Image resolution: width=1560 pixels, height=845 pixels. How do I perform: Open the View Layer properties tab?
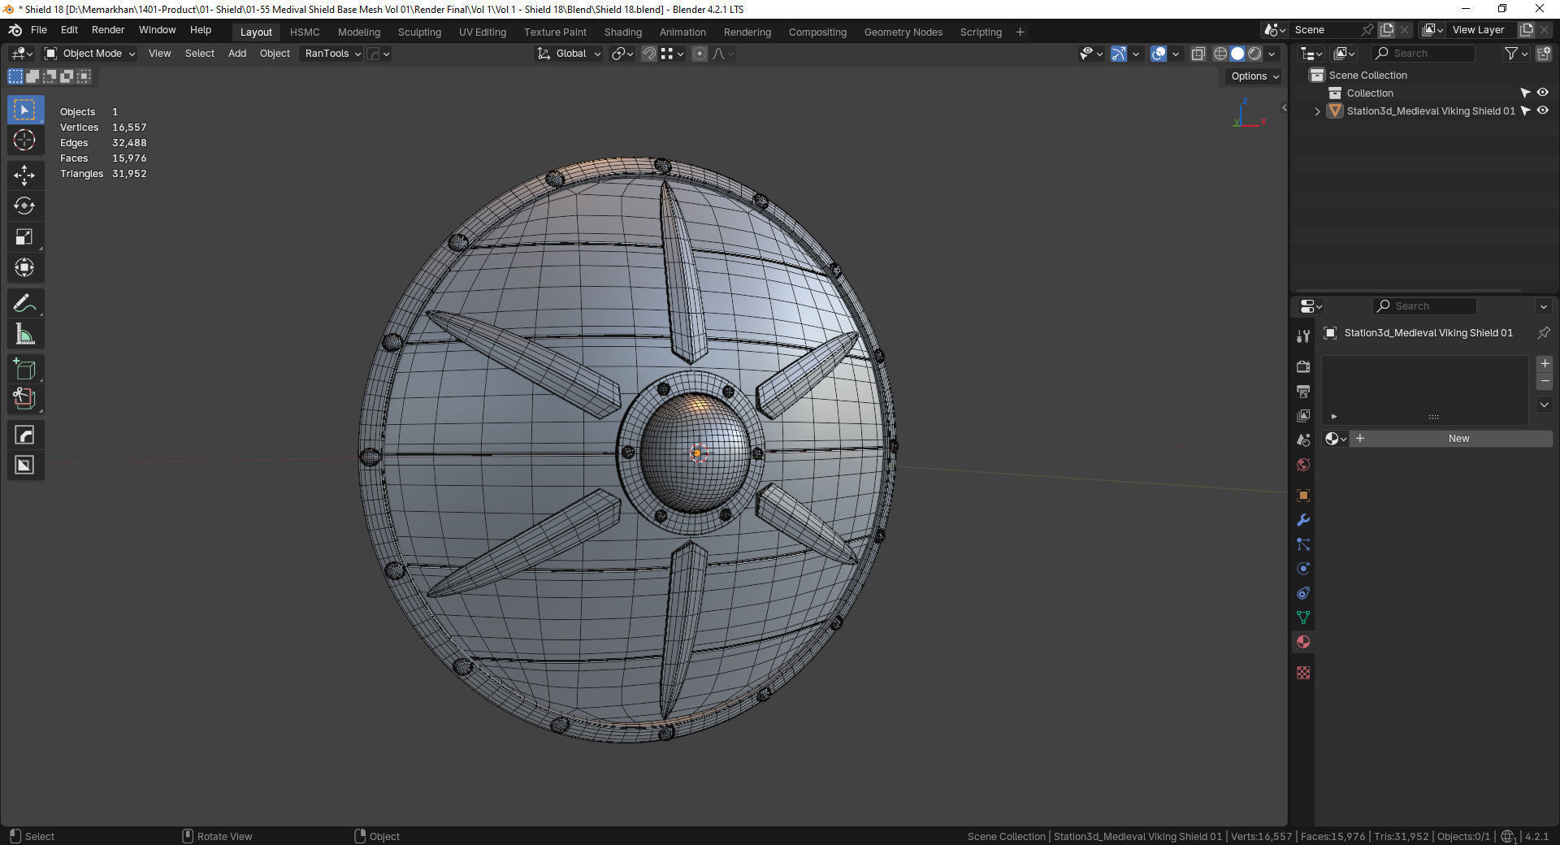(1303, 415)
